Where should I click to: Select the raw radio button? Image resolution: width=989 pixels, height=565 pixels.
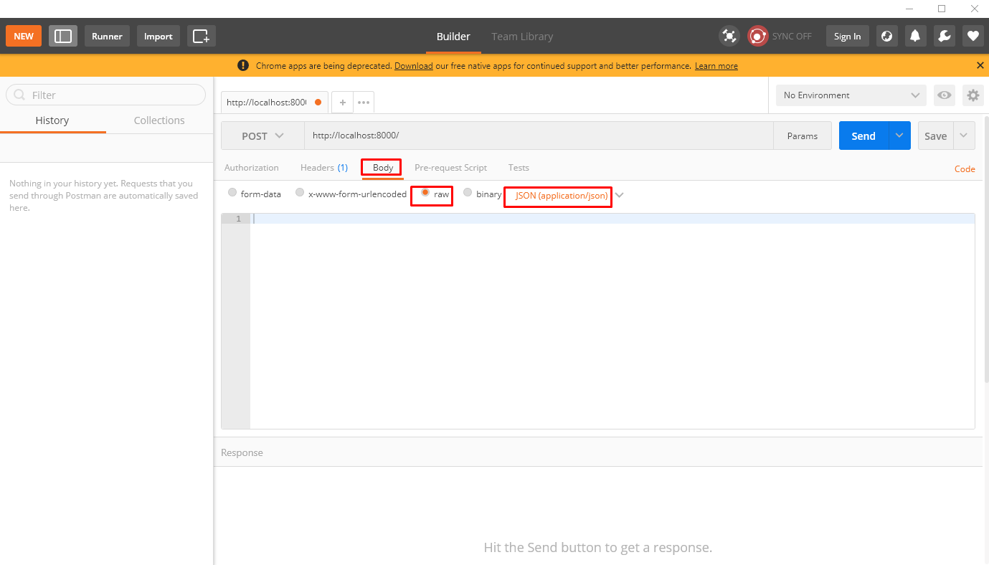425,193
